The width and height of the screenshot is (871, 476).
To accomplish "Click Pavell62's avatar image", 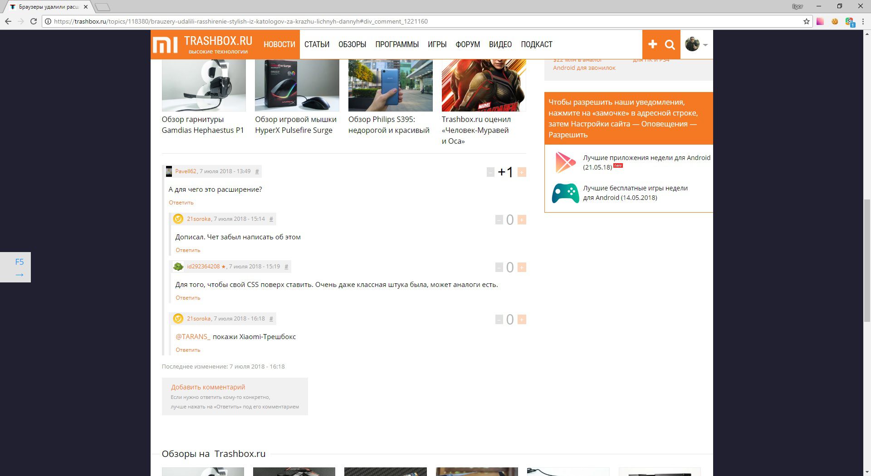I will click(169, 171).
